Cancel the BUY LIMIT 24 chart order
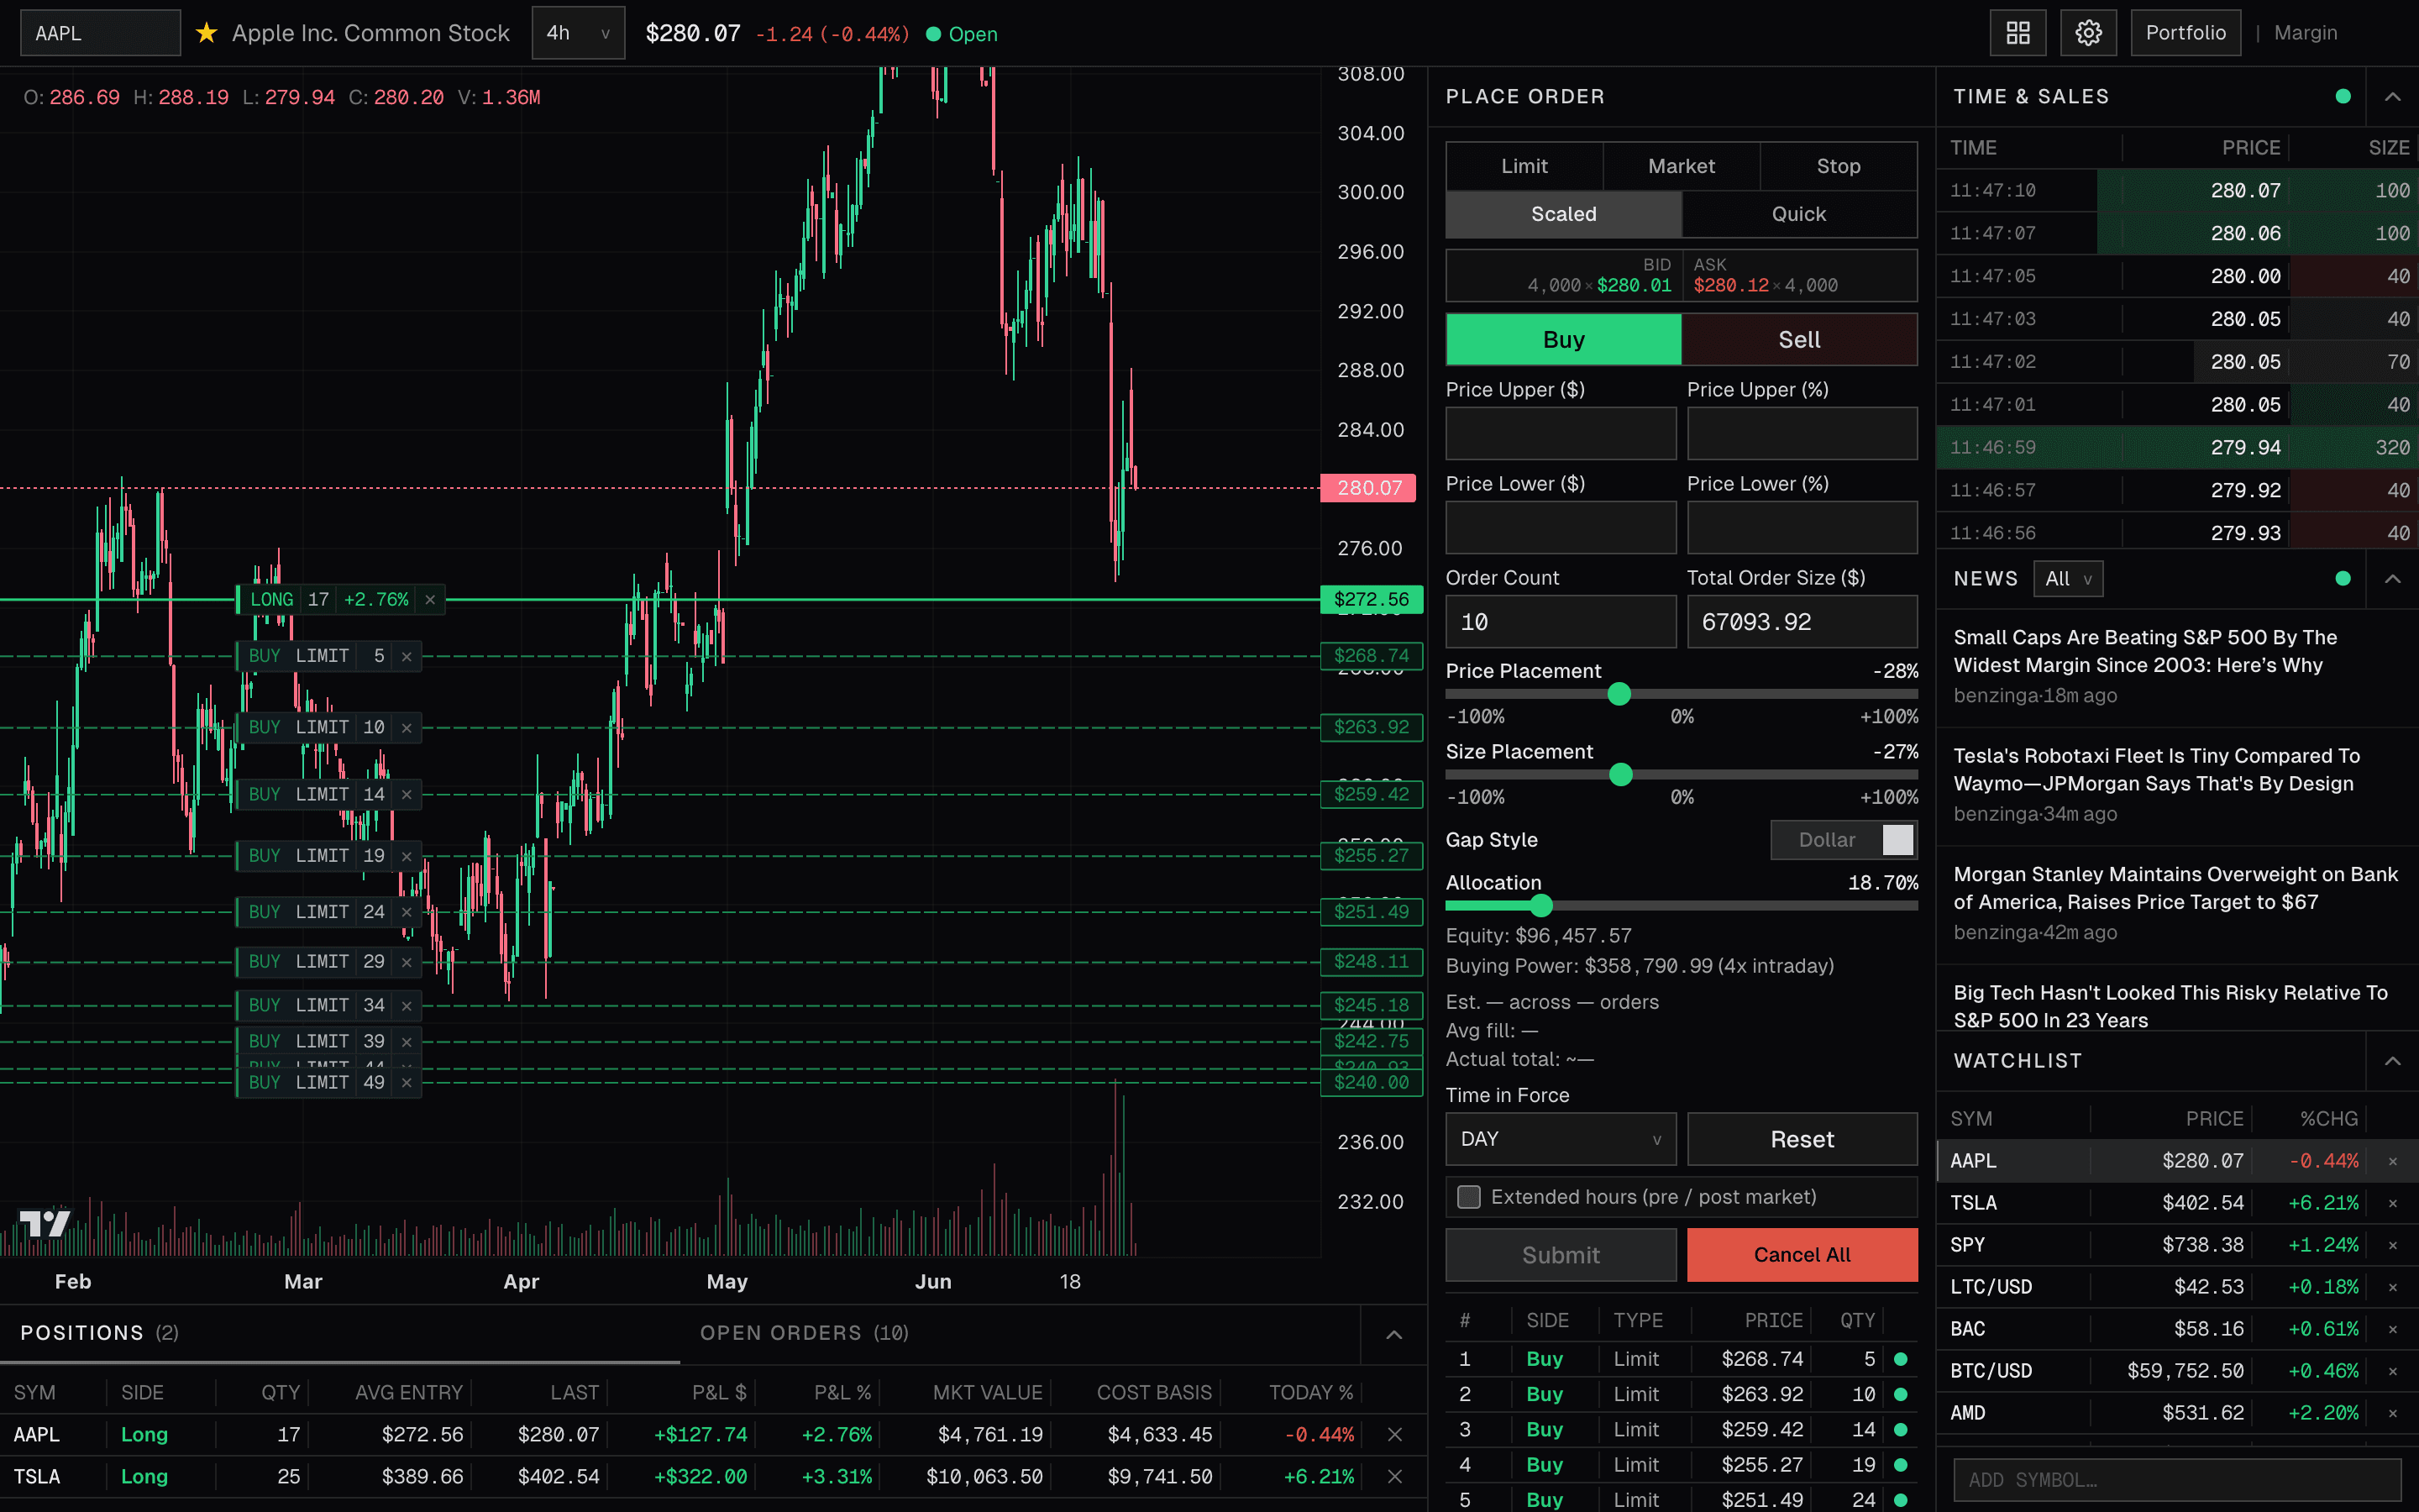The height and width of the screenshot is (1512, 2419). 407,912
